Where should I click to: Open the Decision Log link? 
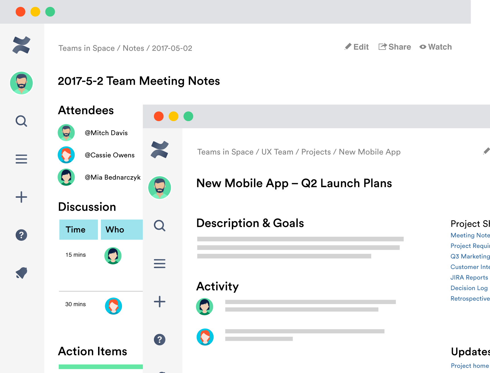click(469, 288)
